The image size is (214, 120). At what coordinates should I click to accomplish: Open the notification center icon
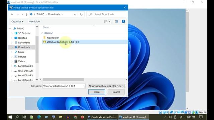click(201, 117)
